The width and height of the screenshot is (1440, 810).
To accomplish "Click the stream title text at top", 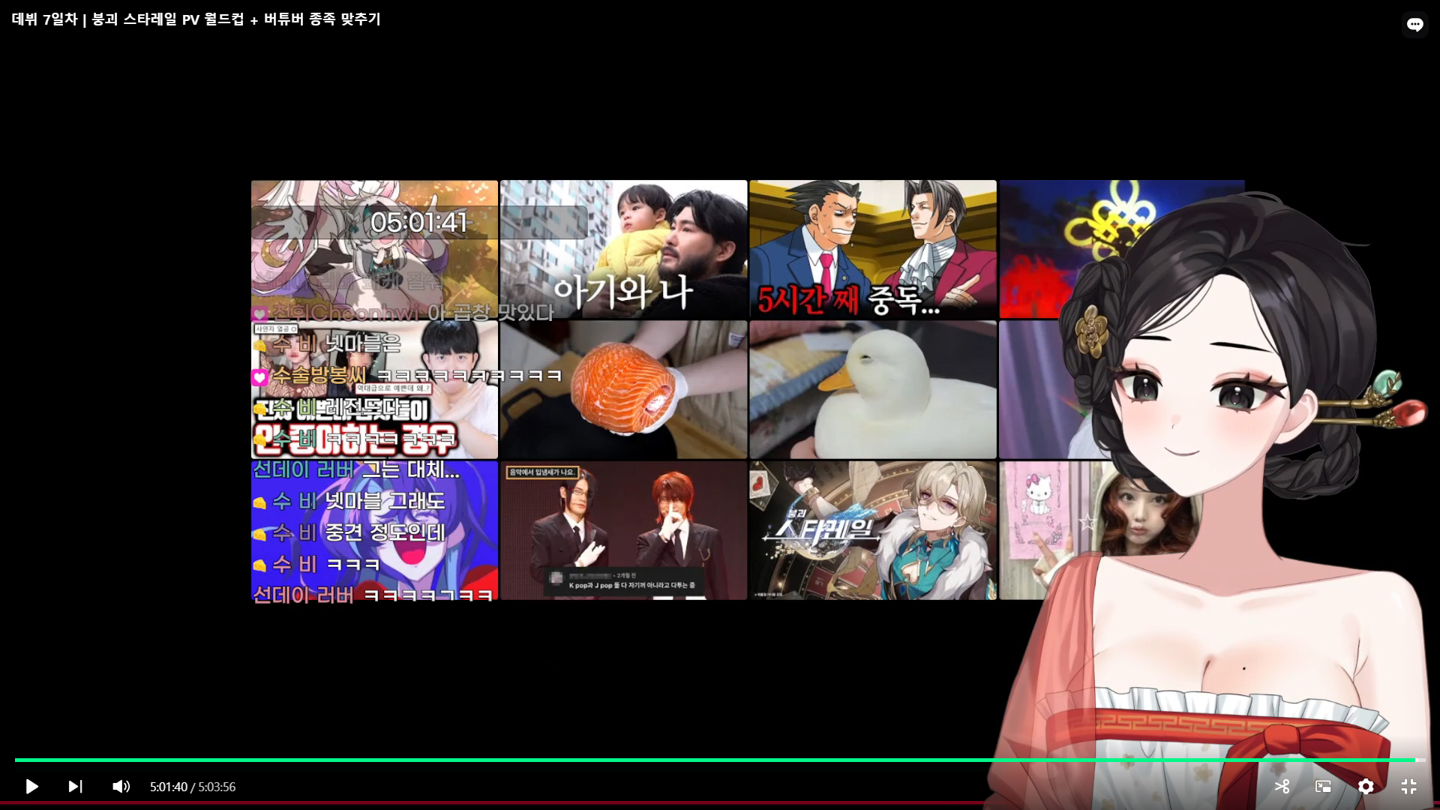I will click(196, 19).
